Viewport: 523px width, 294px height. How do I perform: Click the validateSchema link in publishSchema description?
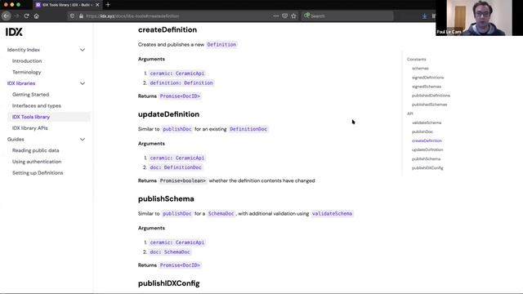(x=332, y=214)
